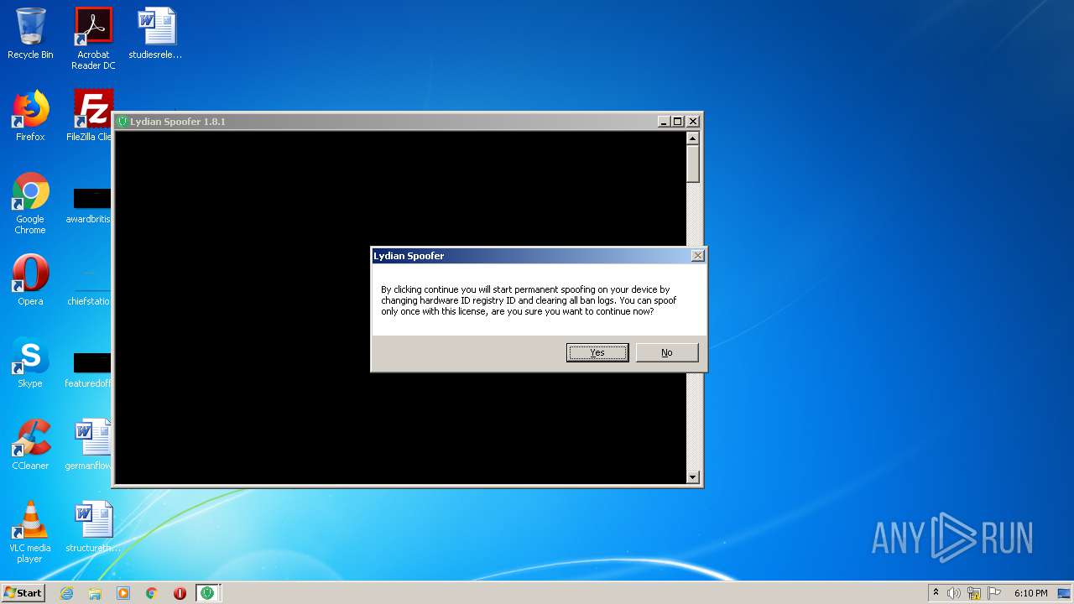Decline spoofing with the No button

point(667,352)
